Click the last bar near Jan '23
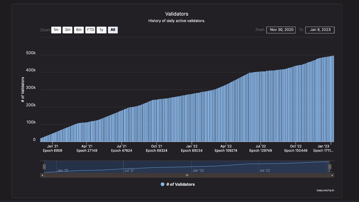This screenshot has width=359, height=202. coord(333,98)
